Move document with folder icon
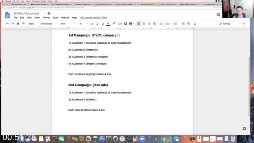Image resolution: width=254 pixels, height=143 pixels. [49, 13]
